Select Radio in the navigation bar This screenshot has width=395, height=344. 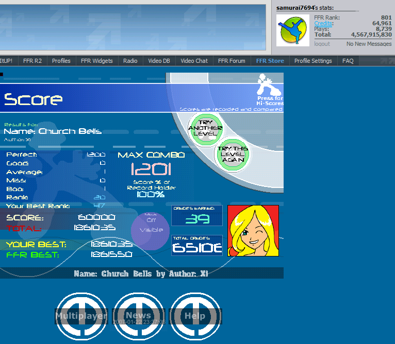coord(130,61)
